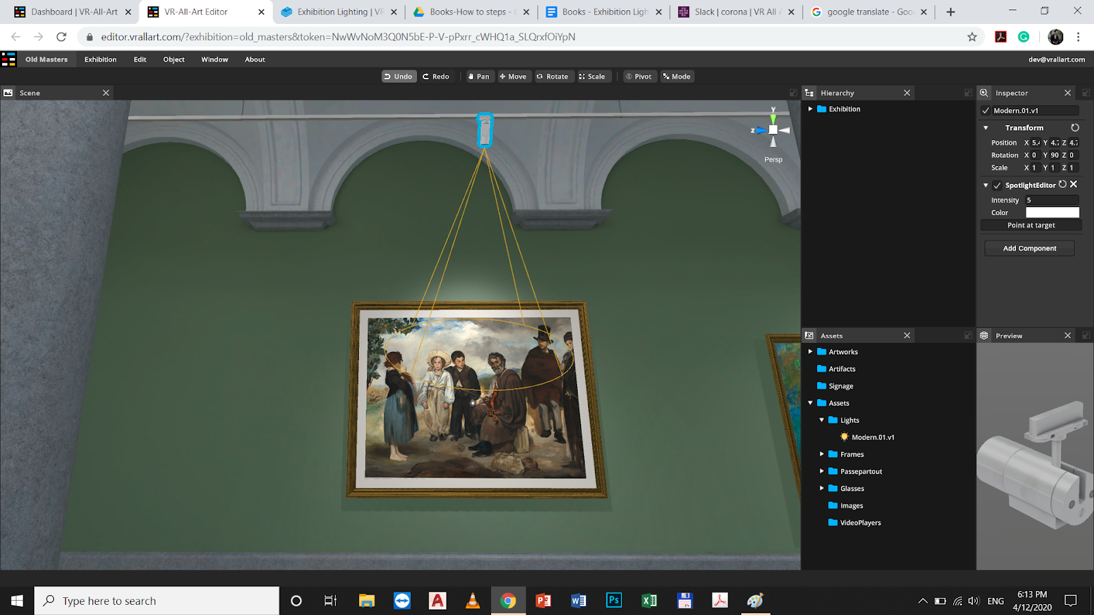Viewport: 1094px width, 615px height.
Task: Expand the Passepartout folder
Action: click(x=822, y=471)
